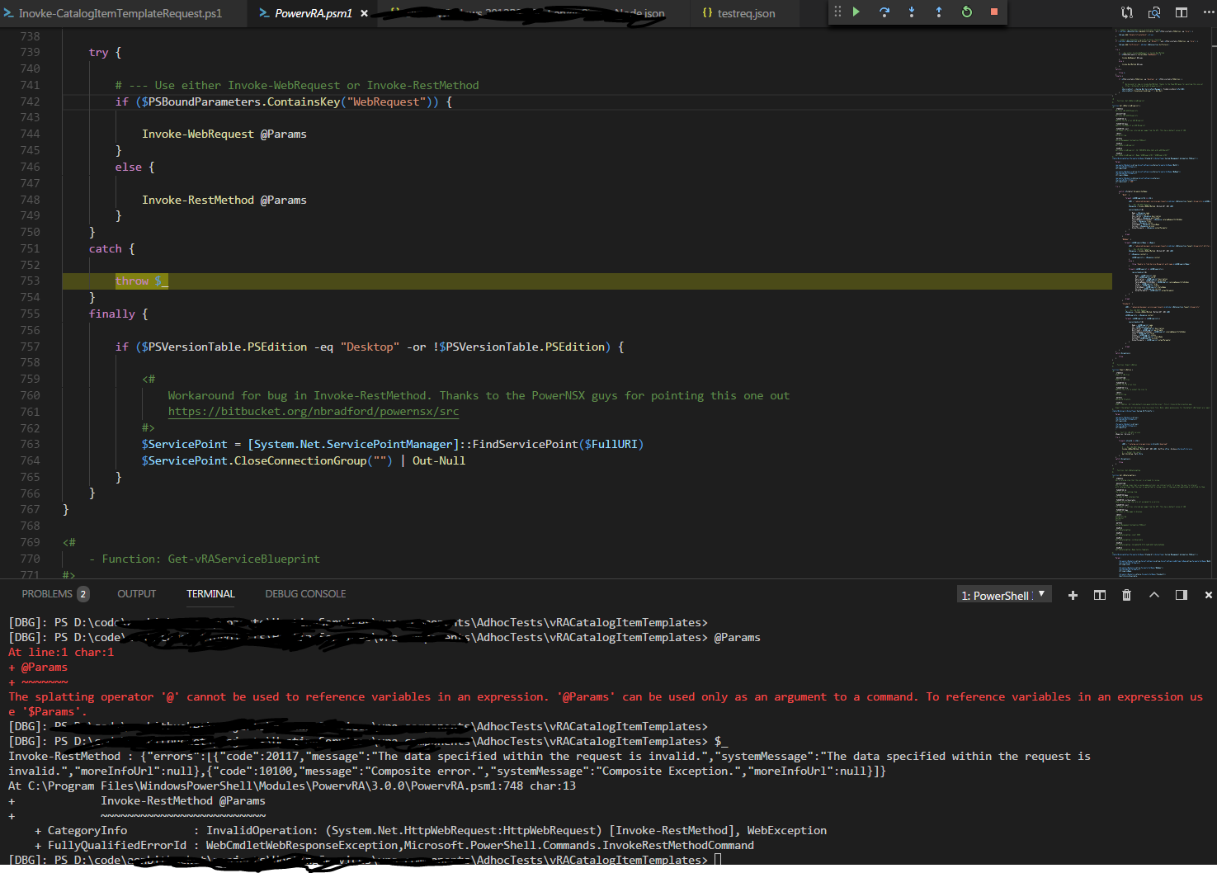Viewport: 1217px width, 873px height.
Task: Step over the current line
Action: pyautogui.click(x=883, y=12)
